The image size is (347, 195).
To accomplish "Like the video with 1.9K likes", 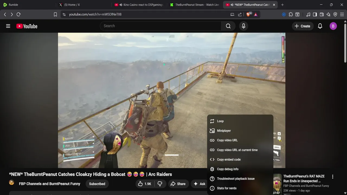I will coord(144,184).
